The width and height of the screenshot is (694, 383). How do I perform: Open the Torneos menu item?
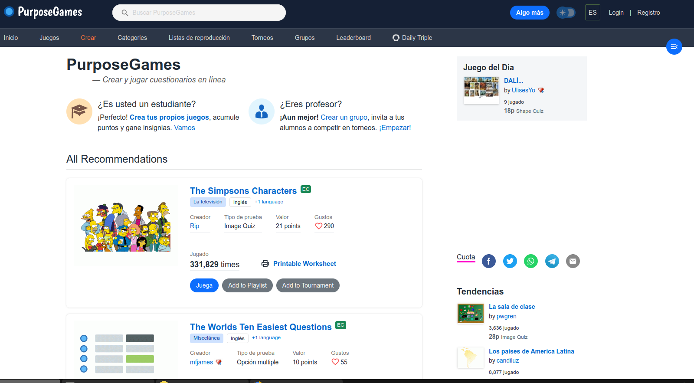click(262, 38)
